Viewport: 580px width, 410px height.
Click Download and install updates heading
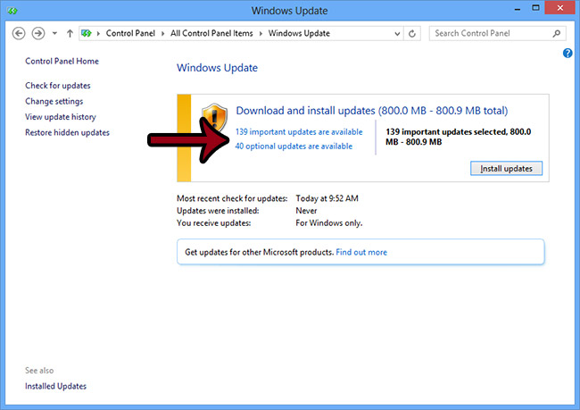click(x=372, y=111)
